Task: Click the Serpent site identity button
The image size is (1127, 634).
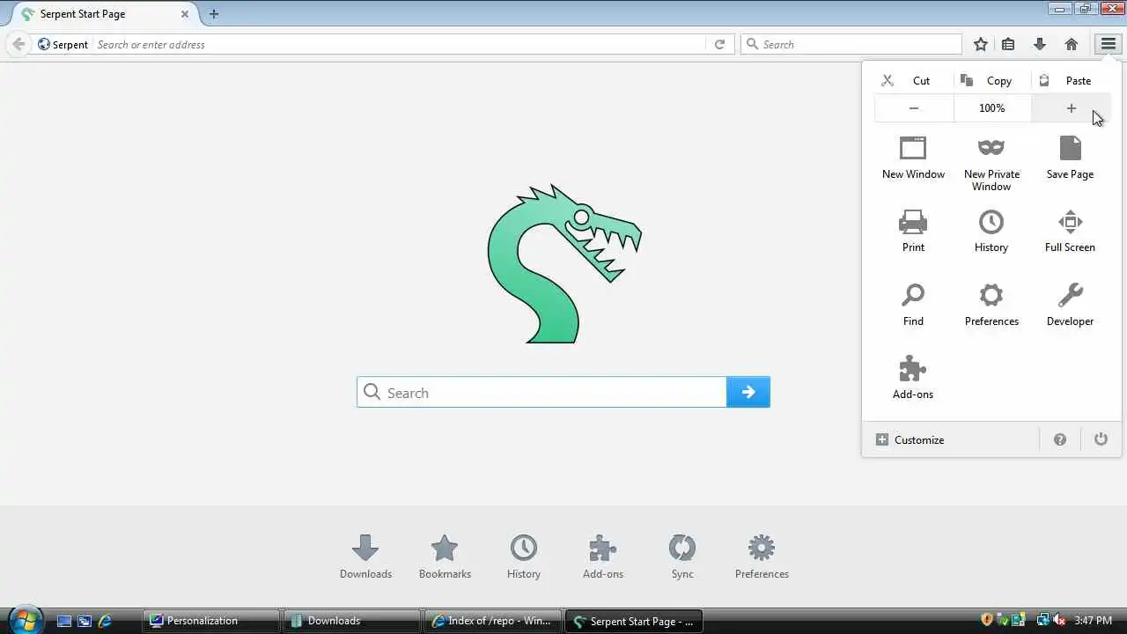Action: (63, 44)
